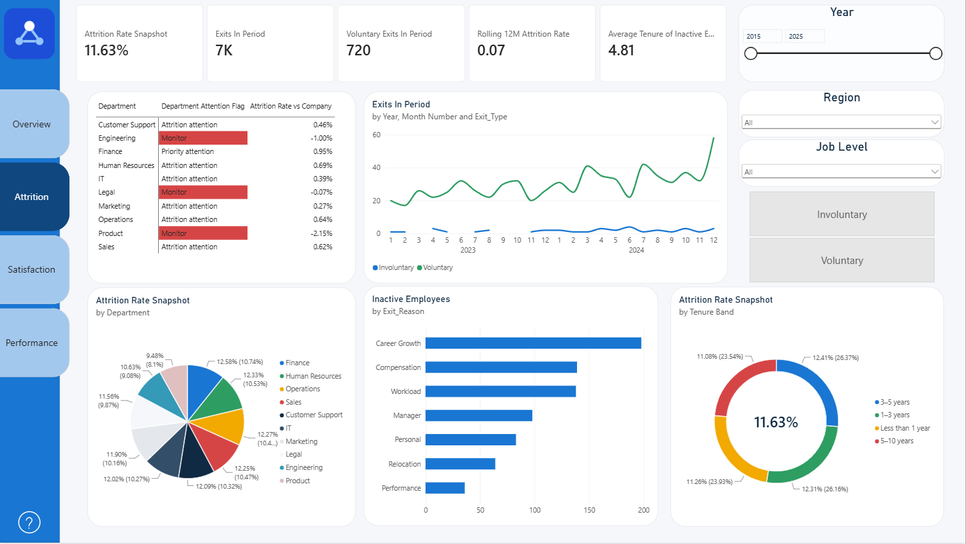Screen dimensions: 966x544
Task: Click the 3–5 years tenure legend entry
Action: click(892, 402)
